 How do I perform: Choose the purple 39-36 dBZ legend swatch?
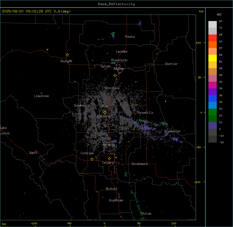(x=212, y=92)
